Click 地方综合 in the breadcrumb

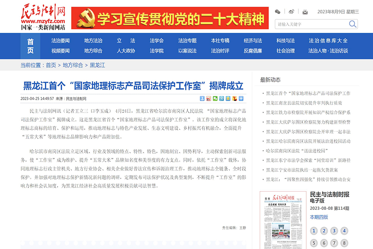pos(73,65)
